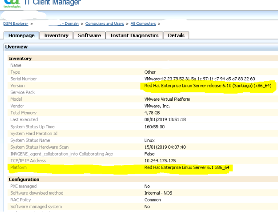
Task: Click the TCP/IP address value 10.244.175.175
Action: point(160,161)
